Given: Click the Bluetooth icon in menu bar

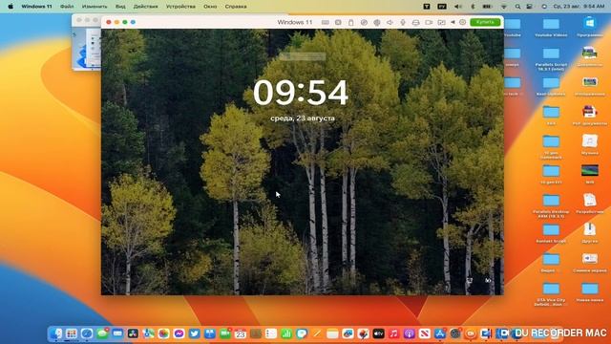Looking at the screenshot, I should point(473,7).
